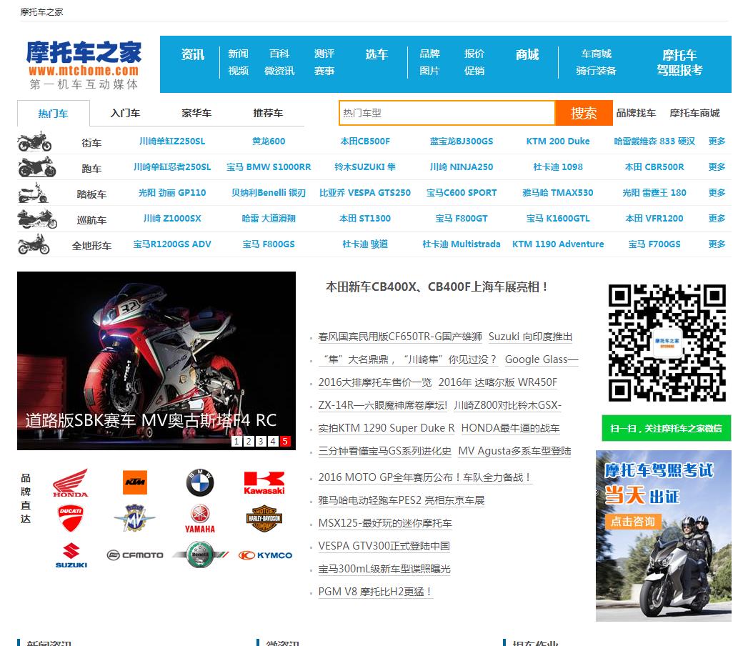
Task: Focus the 热门车型 search field
Action: (447, 113)
